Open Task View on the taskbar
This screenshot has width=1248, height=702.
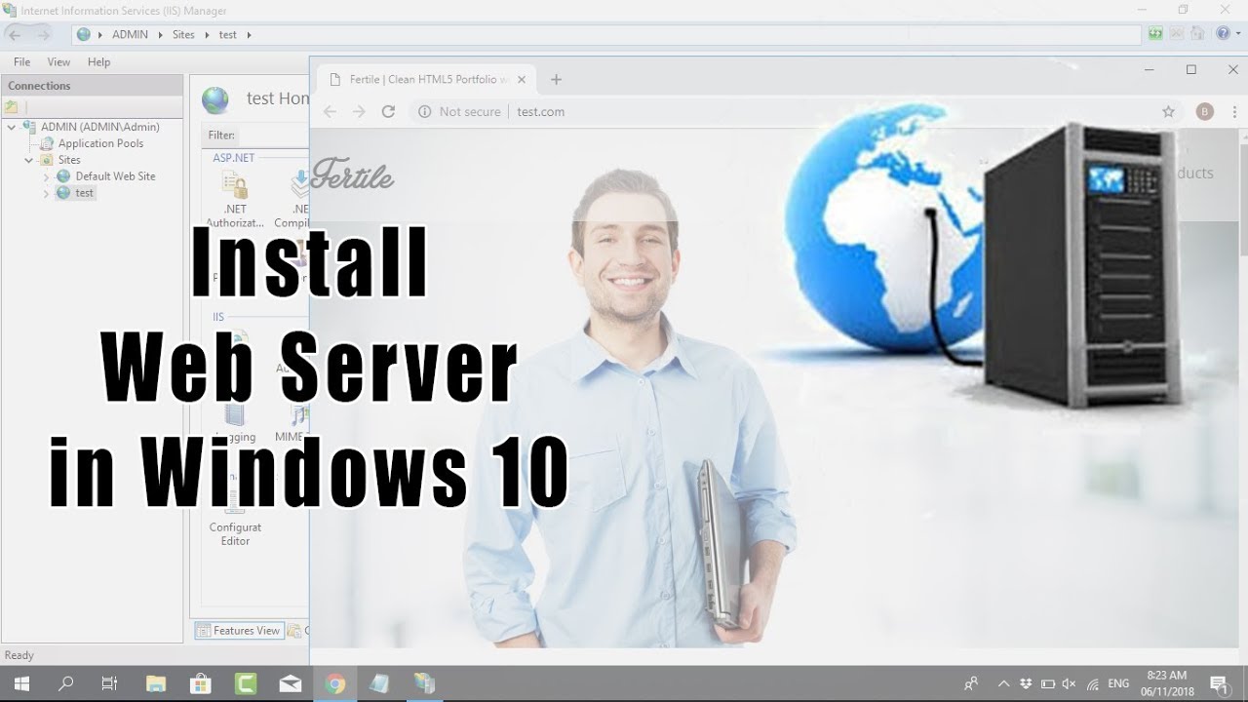click(x=110, y=683)
